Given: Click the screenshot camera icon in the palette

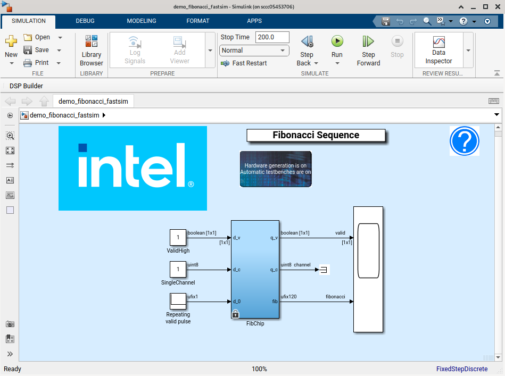Looking at the screenshot, I should pos(10,324).
